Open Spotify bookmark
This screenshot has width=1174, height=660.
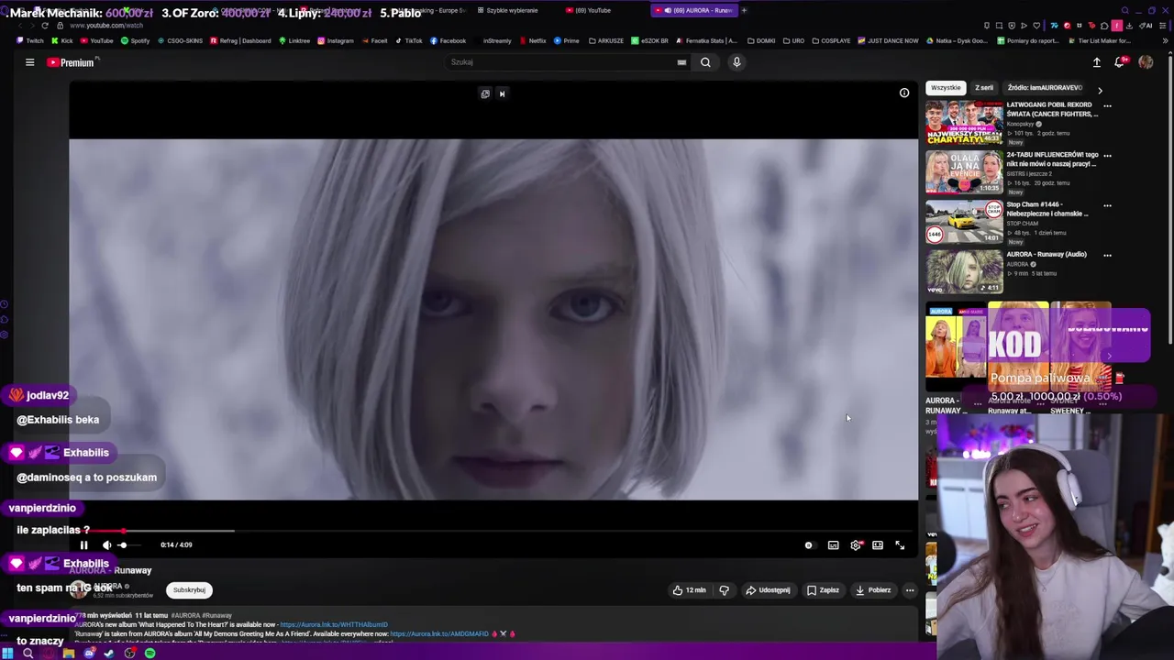tap(135, 40)
